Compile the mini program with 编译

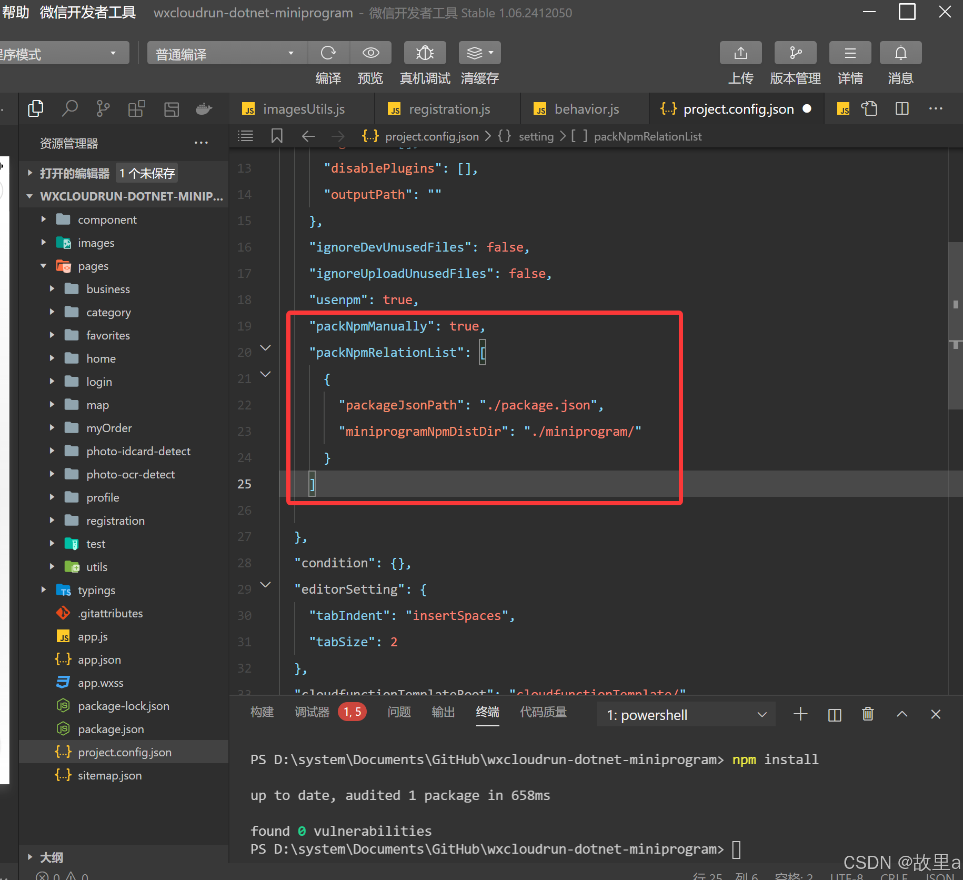coord(328,53)
